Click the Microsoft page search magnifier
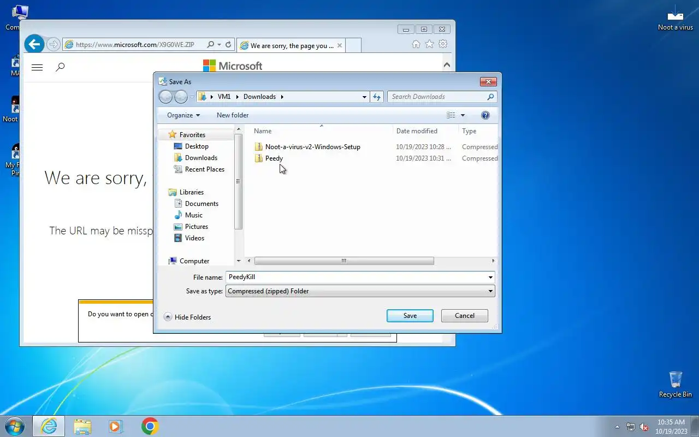This screenshot has height=437, width=699. click(x=61, y=67)
